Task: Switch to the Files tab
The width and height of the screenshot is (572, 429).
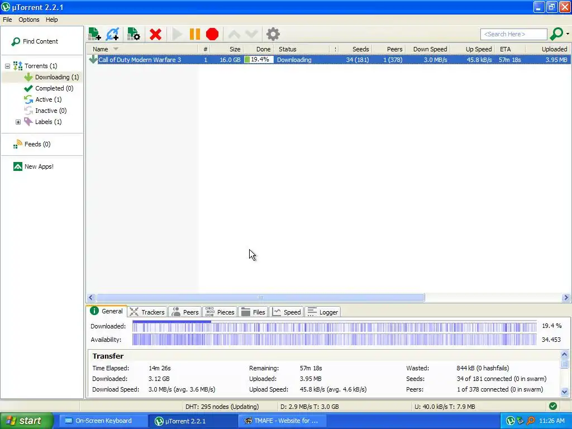Action: (253, 312)
